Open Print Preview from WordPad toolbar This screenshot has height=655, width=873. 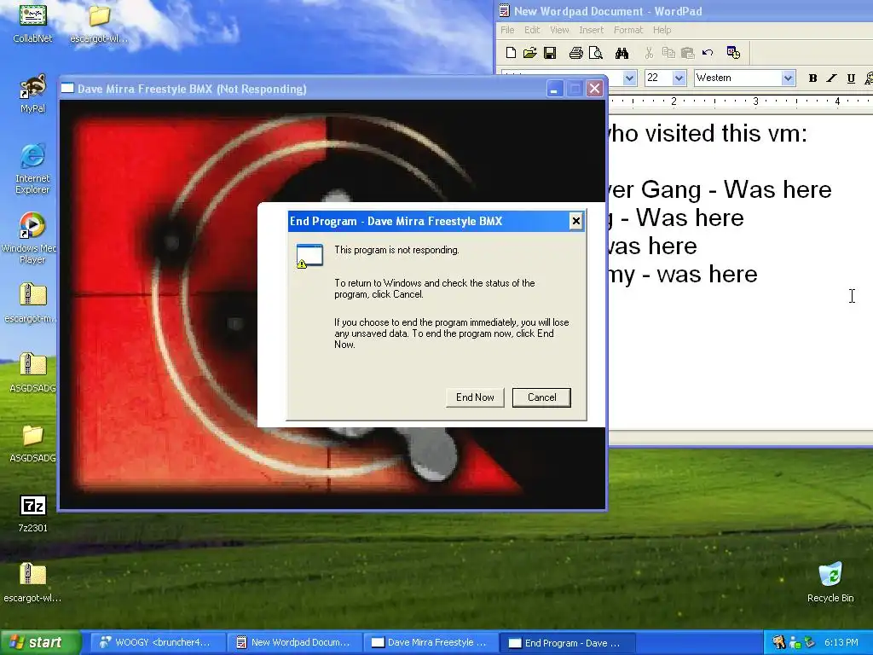tap(596, 53)
